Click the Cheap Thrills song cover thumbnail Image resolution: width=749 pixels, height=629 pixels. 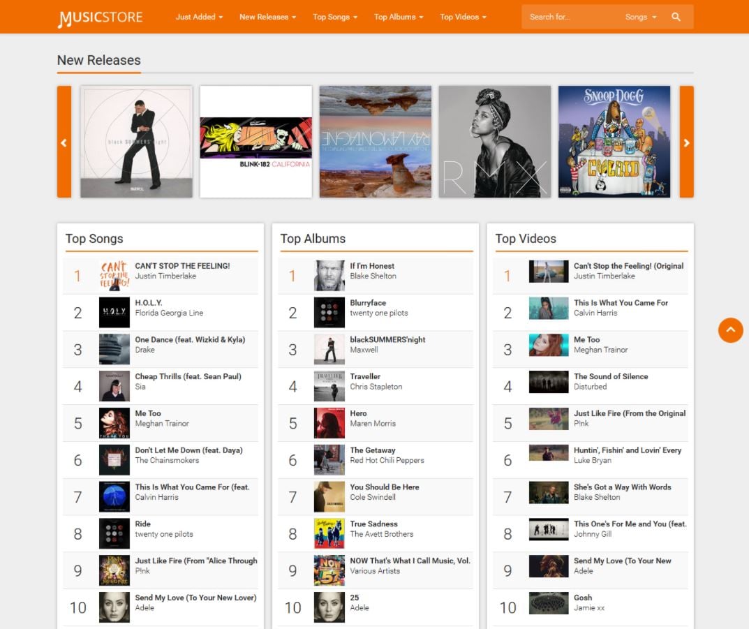[x=114, y=386]
